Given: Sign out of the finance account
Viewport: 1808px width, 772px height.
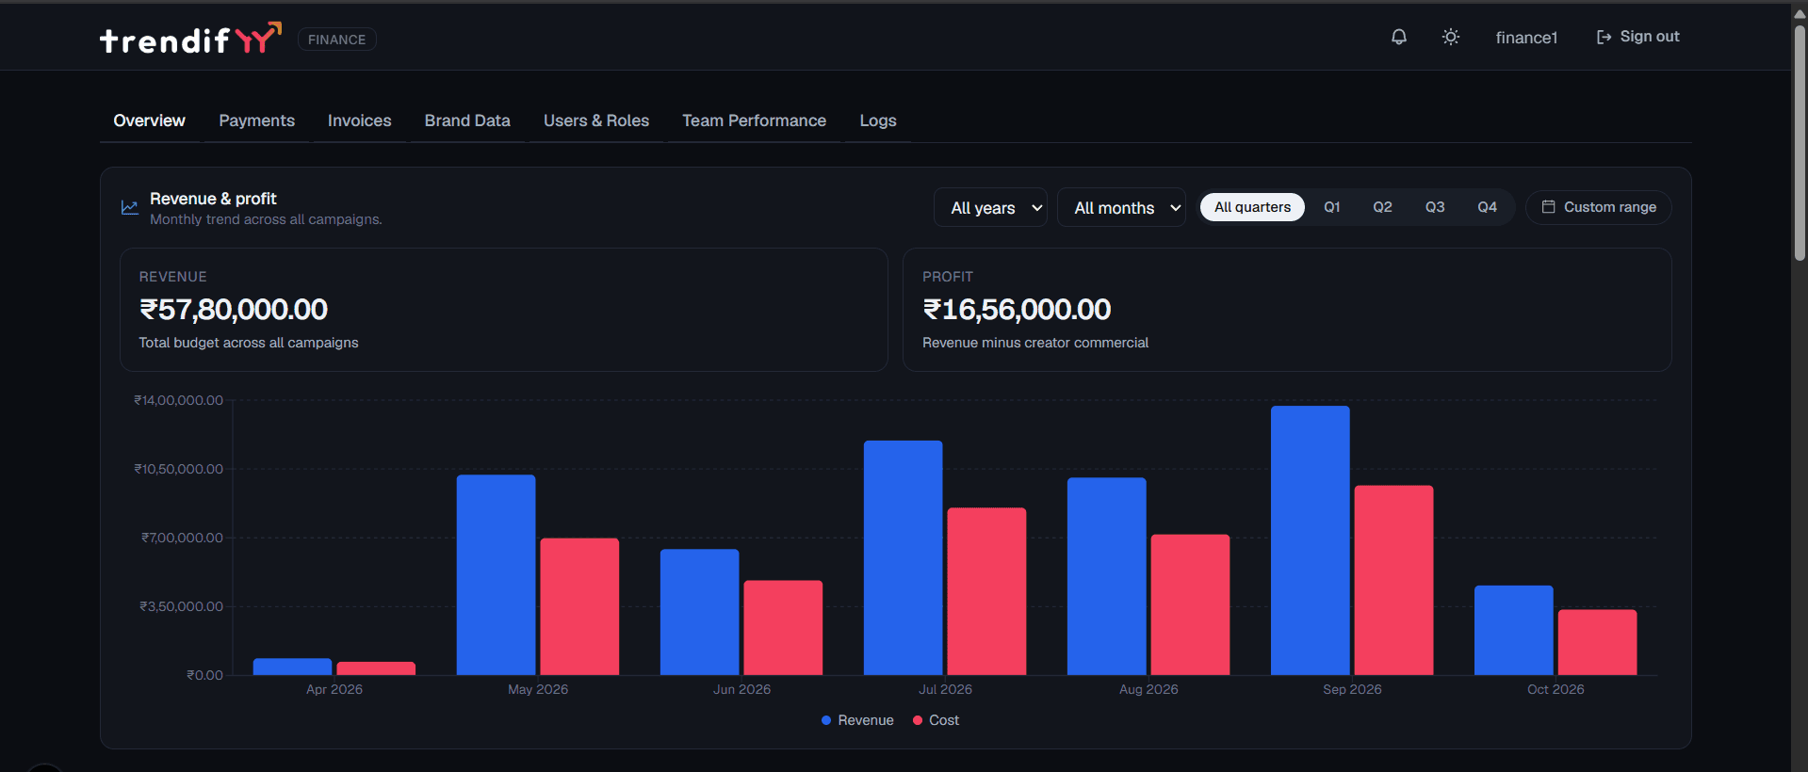Looking at the screenshot, I should tap(1637, 37).
